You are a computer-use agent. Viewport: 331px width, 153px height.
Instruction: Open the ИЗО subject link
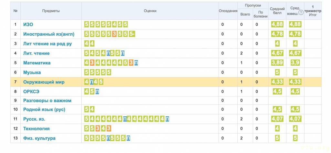[x=28, y=24]
